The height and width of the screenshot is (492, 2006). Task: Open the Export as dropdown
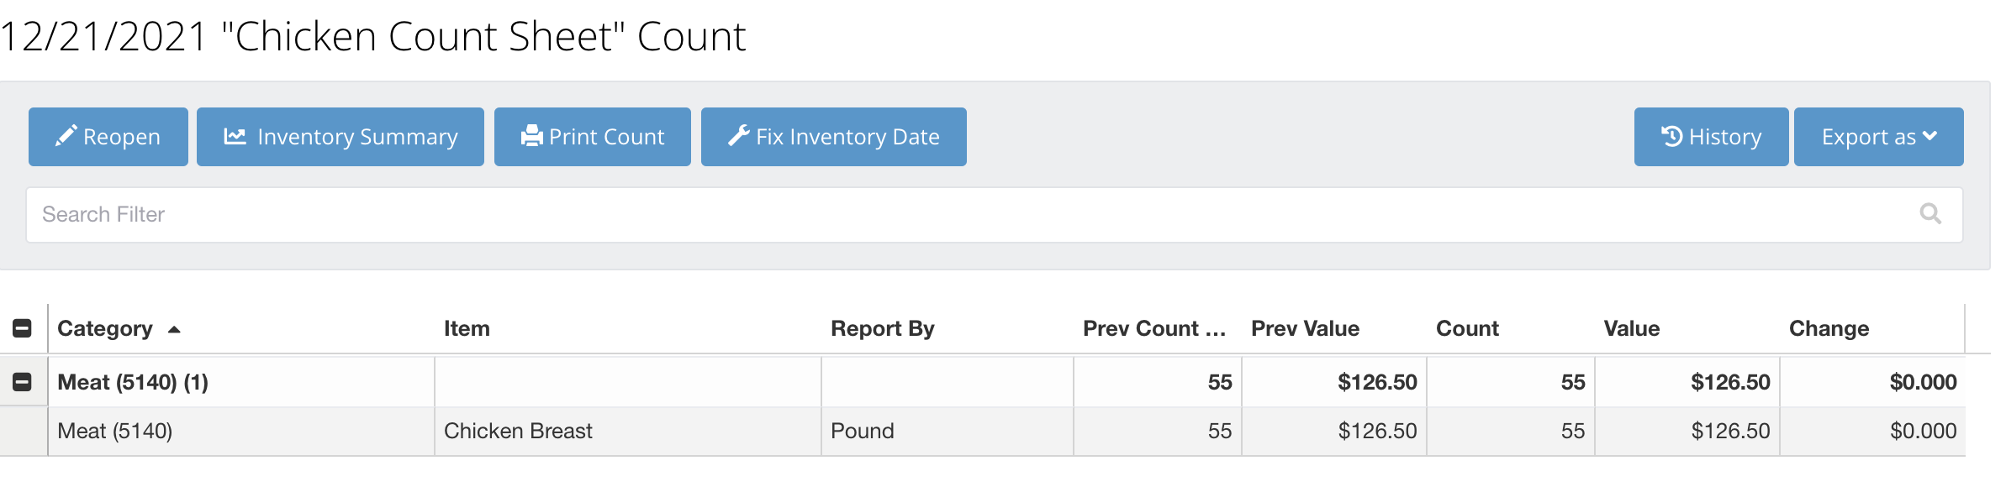1878,137
